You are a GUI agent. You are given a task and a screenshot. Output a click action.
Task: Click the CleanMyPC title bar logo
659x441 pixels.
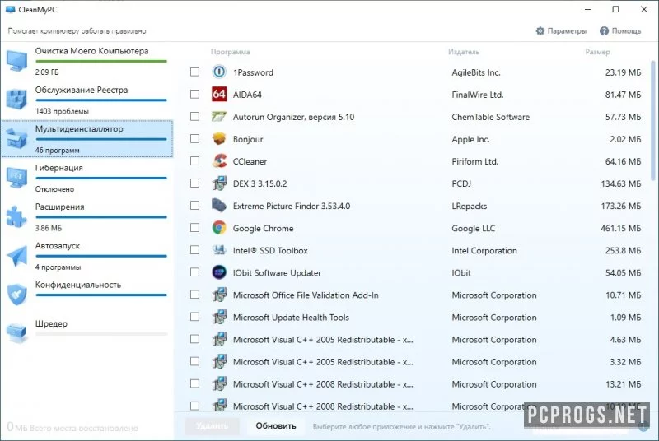click(11, 10)
